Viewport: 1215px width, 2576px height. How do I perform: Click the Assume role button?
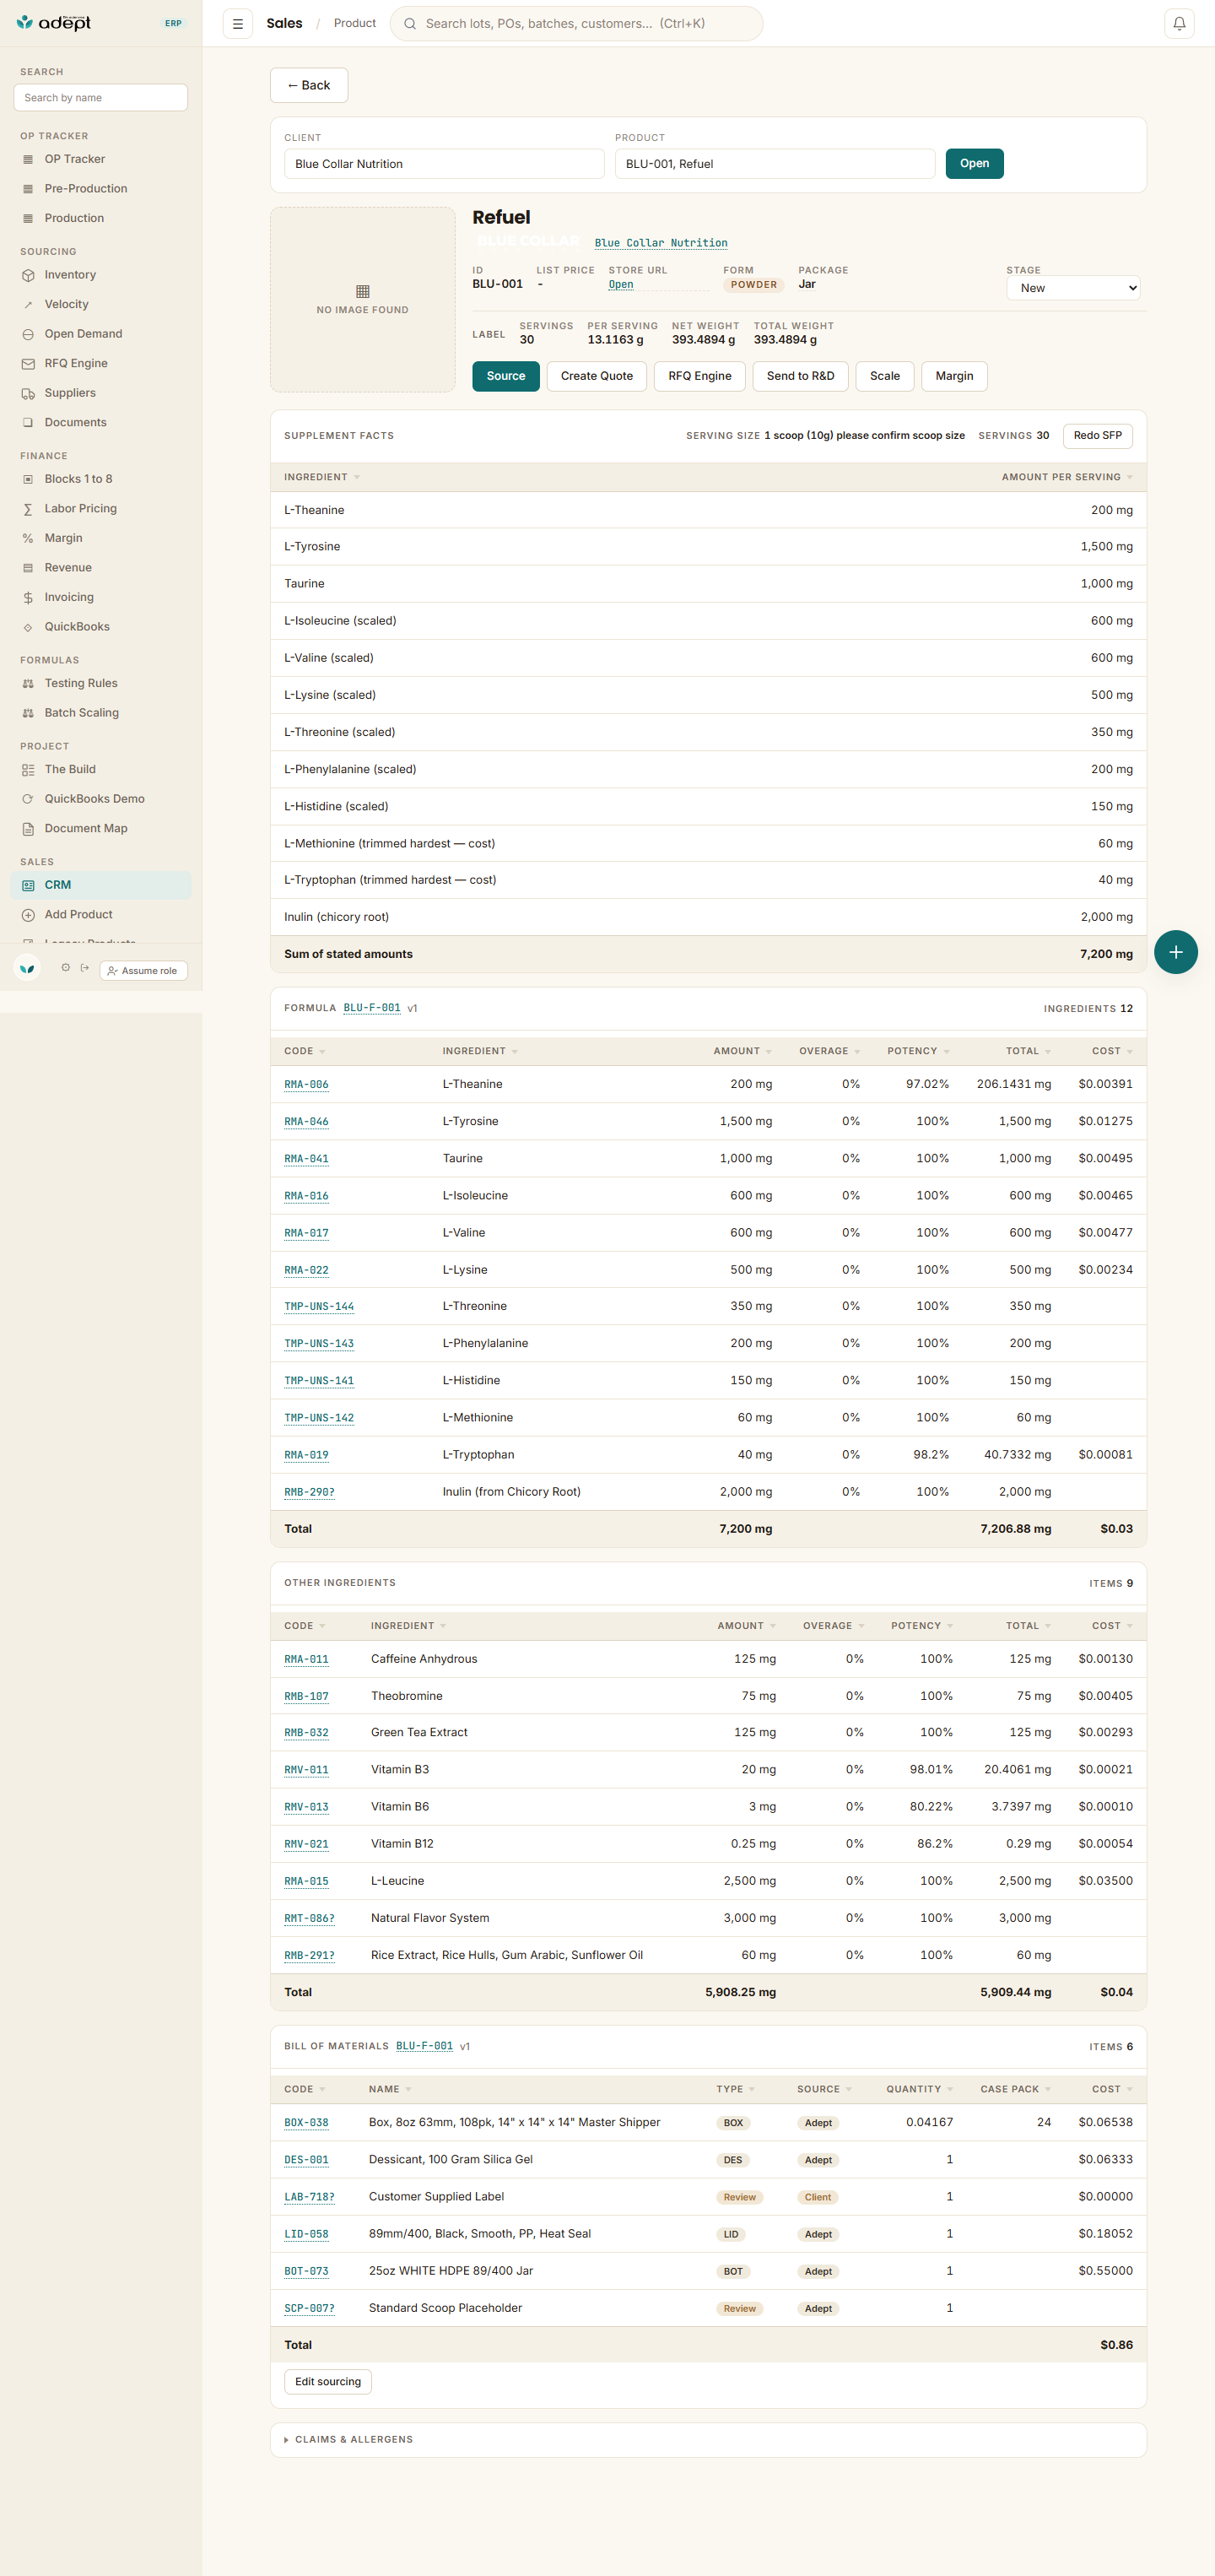[x=143, y=971]
